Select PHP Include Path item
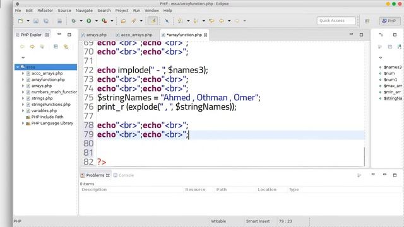 (x=47, y=117)
